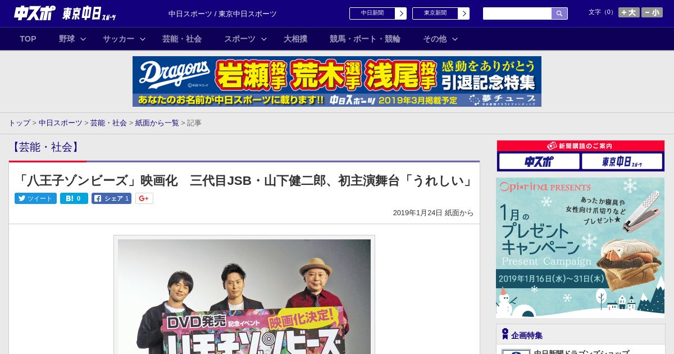
Task: Click the article headline 八王子ゾンビーズ
Action: (244, 180)
